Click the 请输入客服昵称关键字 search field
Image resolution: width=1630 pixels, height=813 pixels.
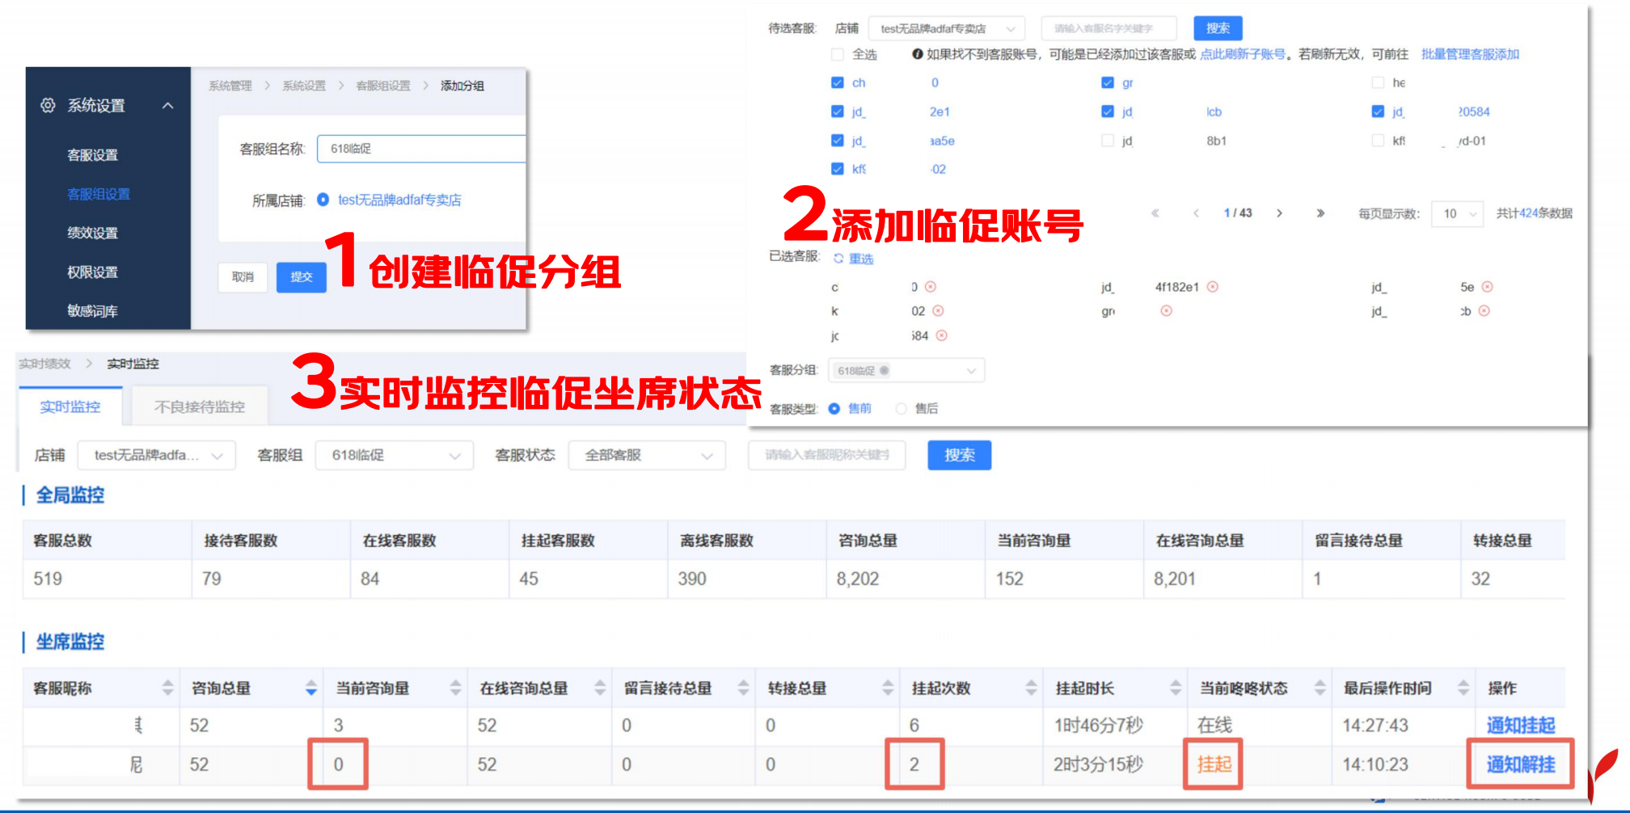pyautogui.click(x=827, y=455)
